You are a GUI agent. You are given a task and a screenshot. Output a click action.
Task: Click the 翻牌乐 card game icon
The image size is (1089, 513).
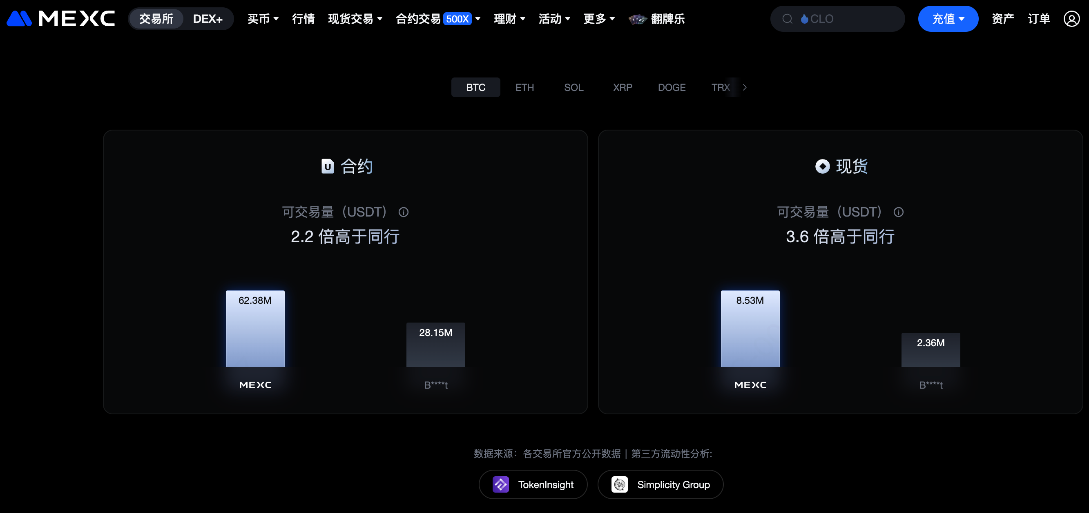click(638, 19)
